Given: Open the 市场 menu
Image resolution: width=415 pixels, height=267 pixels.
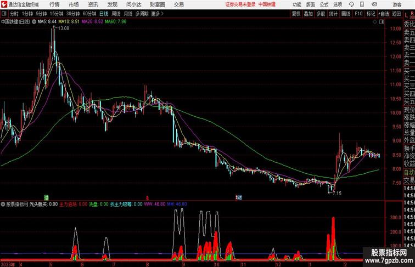Looking at the screenshot, I should pyautogui.click(x=74, y=4).
